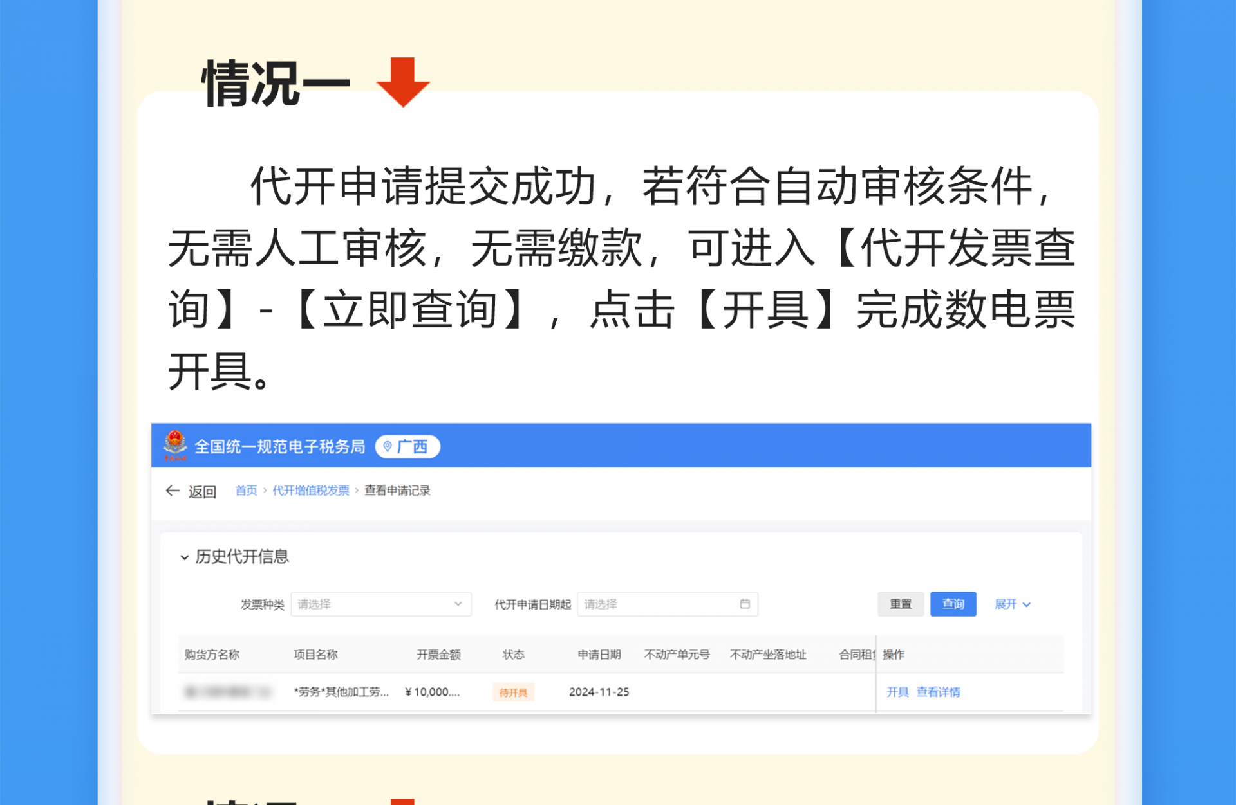1236x805 pixels.
Task: Click the 广西 region selector pill
Action: (407, 446)
